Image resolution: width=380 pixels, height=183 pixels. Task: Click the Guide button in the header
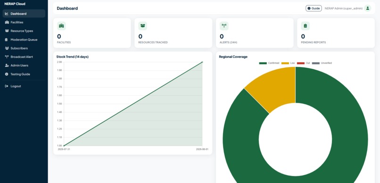314,8
